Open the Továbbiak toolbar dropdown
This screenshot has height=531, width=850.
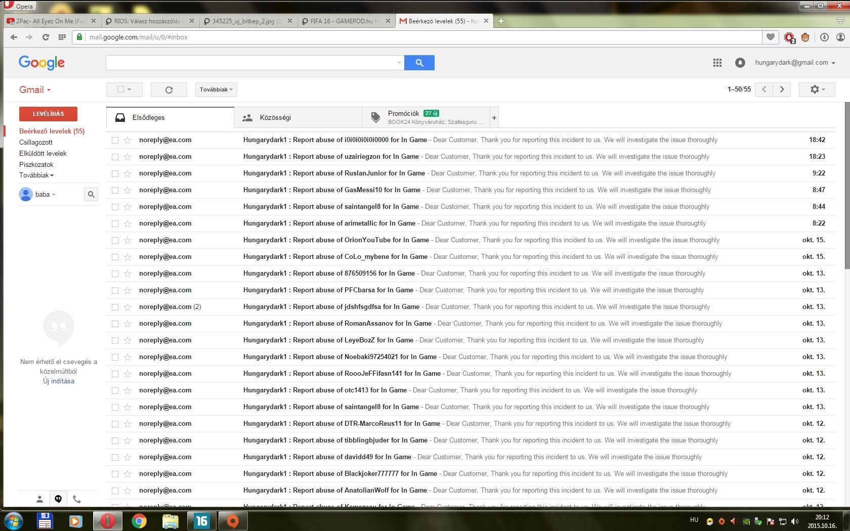click(x=216, y=90)
